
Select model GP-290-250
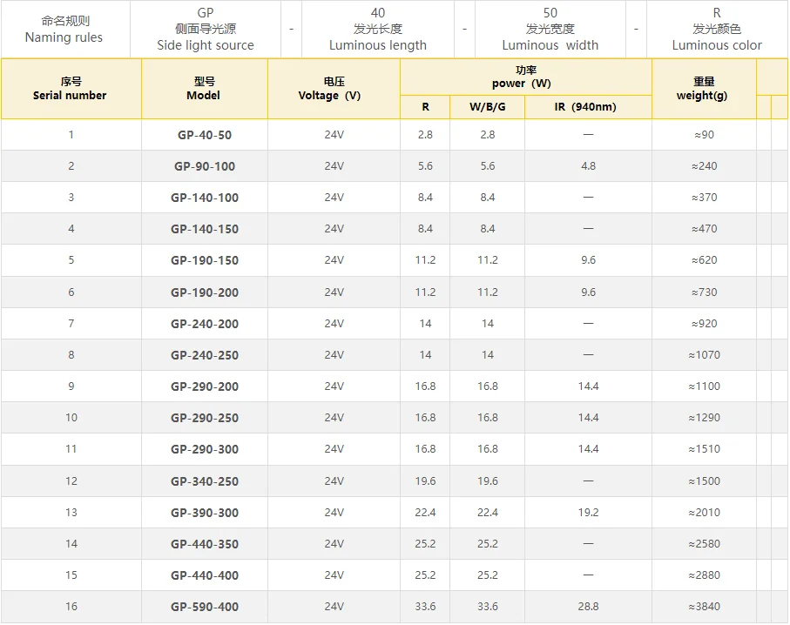click(x=205, y=418)
